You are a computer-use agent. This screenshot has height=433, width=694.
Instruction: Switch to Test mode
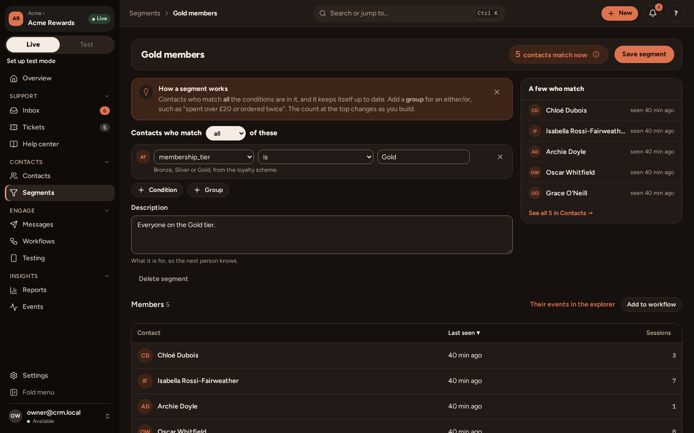87,45
